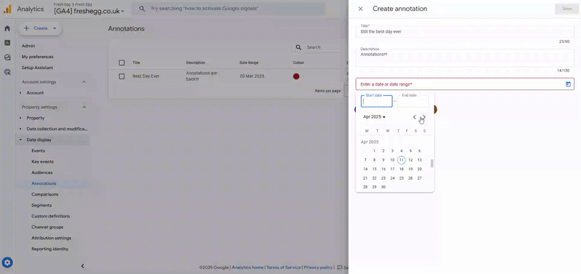Viewport: 581px width, 274px height.
Task: Select 11 April in the calendar
Action: (402, 160)
